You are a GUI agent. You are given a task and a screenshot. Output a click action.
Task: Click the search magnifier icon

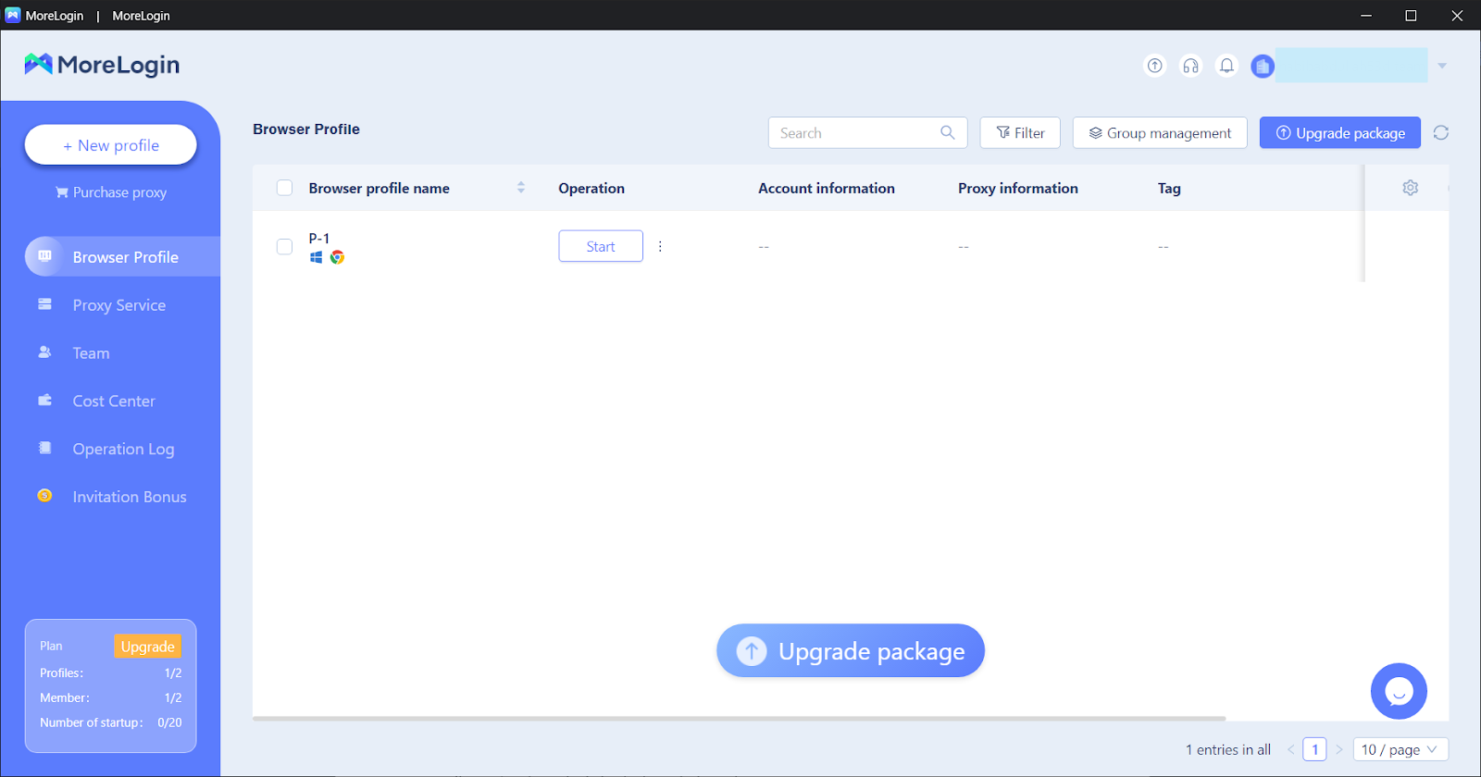947,132
